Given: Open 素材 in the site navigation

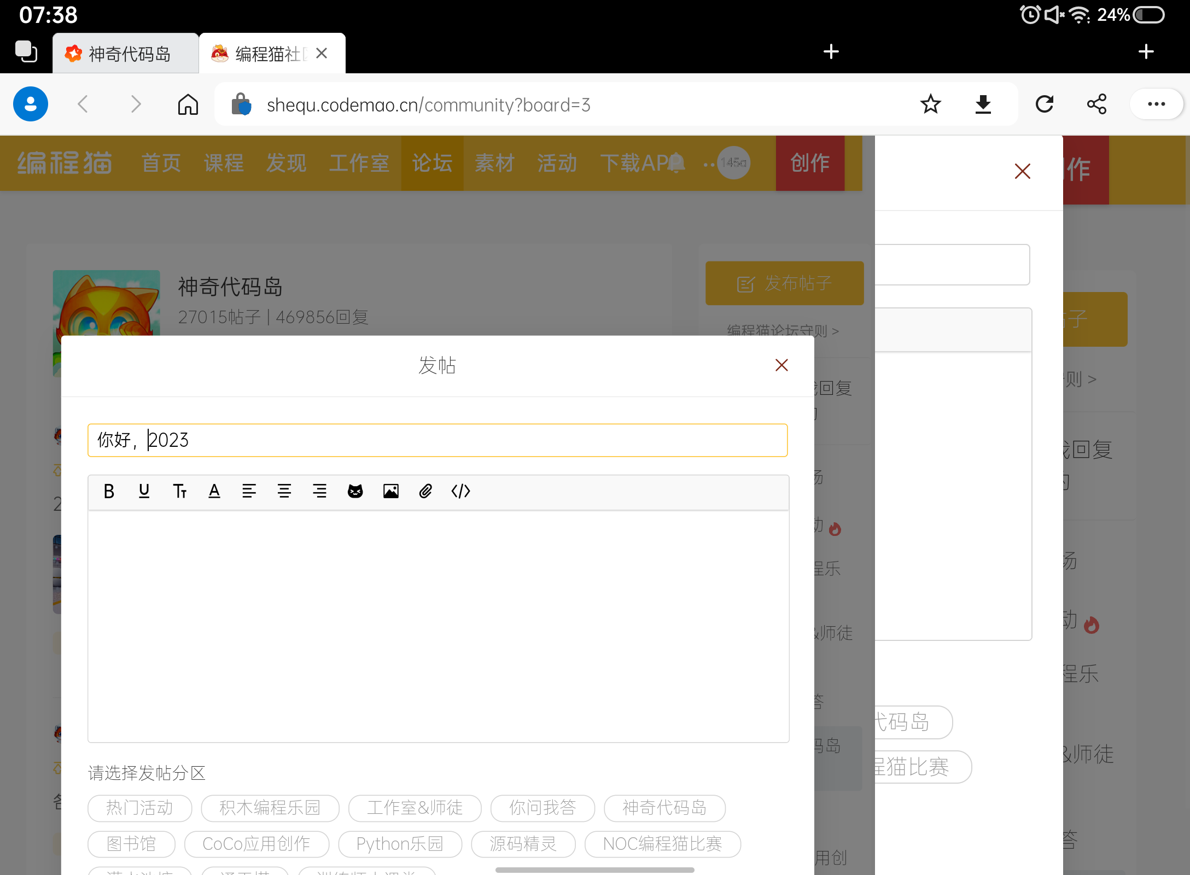Looking at the screenshot, I should (494, 163).
